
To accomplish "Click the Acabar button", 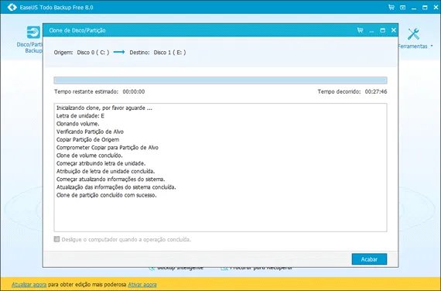I will (x=369, y=259).
